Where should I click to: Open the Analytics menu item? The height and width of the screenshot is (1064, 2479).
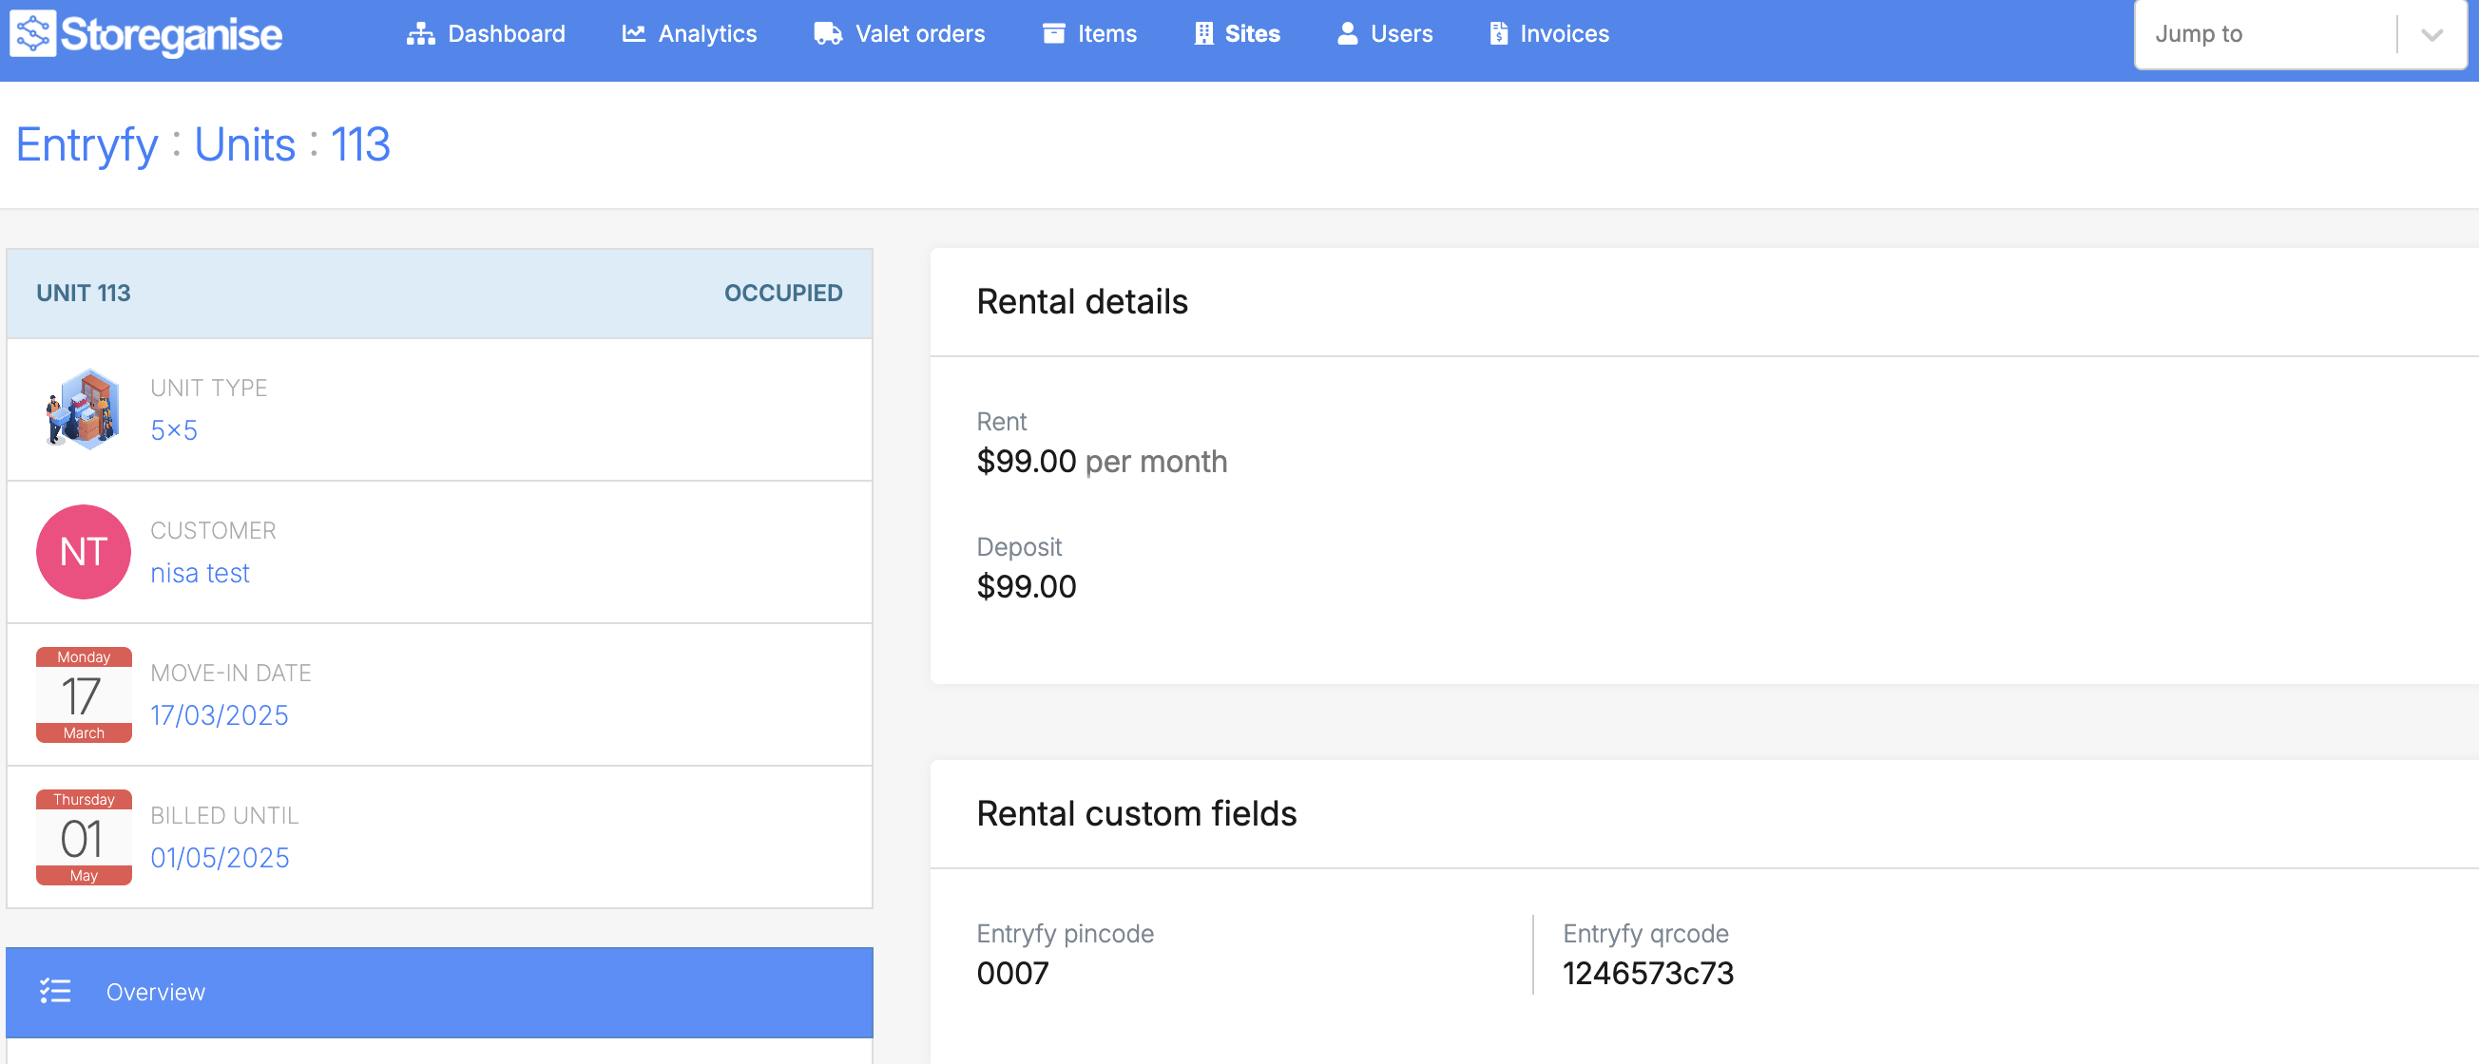(706, 33)
